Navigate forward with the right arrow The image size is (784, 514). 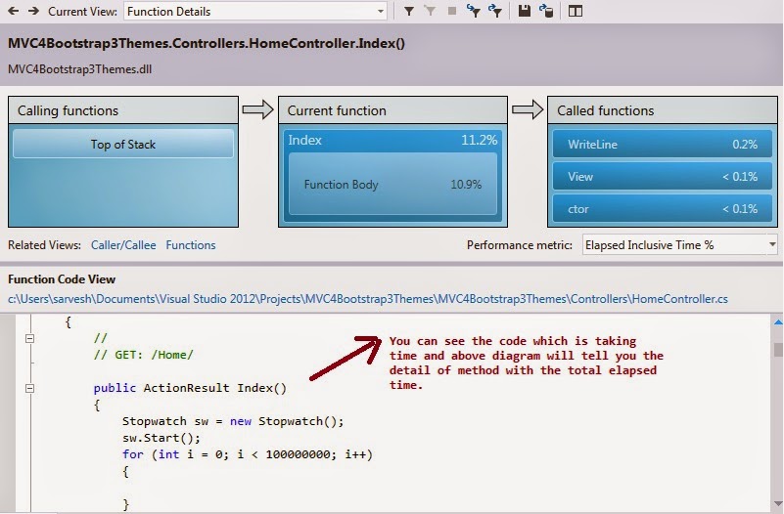33,11
